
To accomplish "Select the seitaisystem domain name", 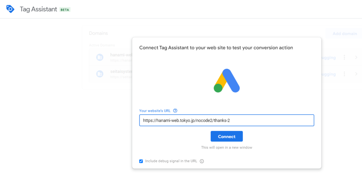I will point(121,72).
